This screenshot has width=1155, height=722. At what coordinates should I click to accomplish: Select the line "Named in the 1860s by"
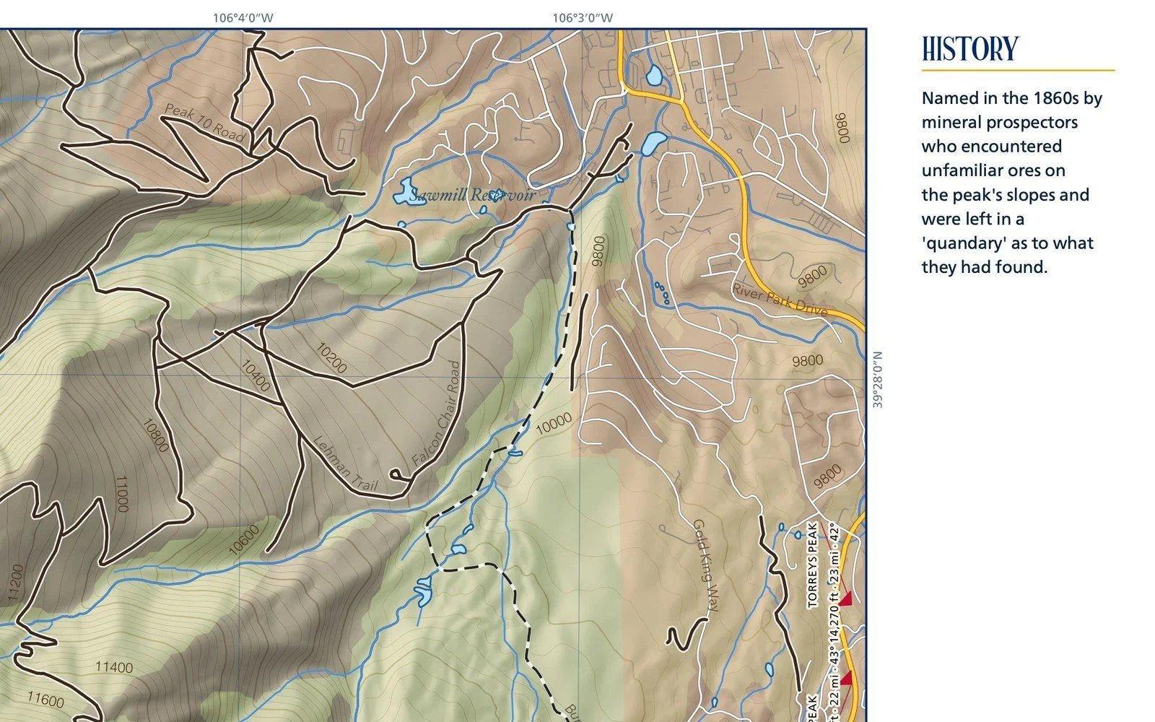click(x=1012, y=98)
